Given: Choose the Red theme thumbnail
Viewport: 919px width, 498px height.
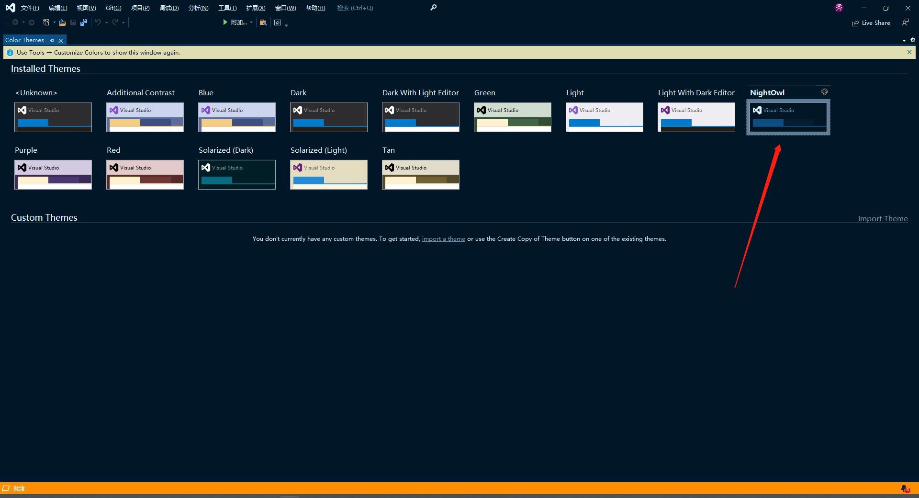Looking at the screenshot, I should 145,175.
